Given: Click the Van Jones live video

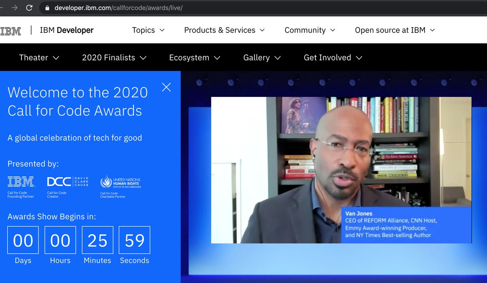Looking at the screenshot, I should click(341, 170).
